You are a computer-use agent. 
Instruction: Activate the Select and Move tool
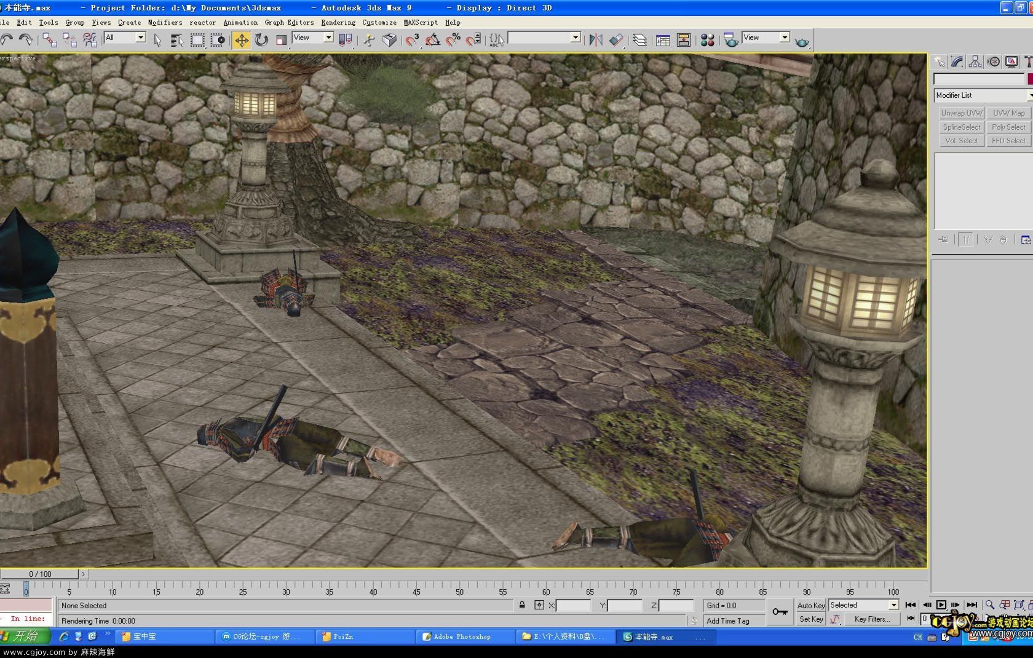[242, 40]
